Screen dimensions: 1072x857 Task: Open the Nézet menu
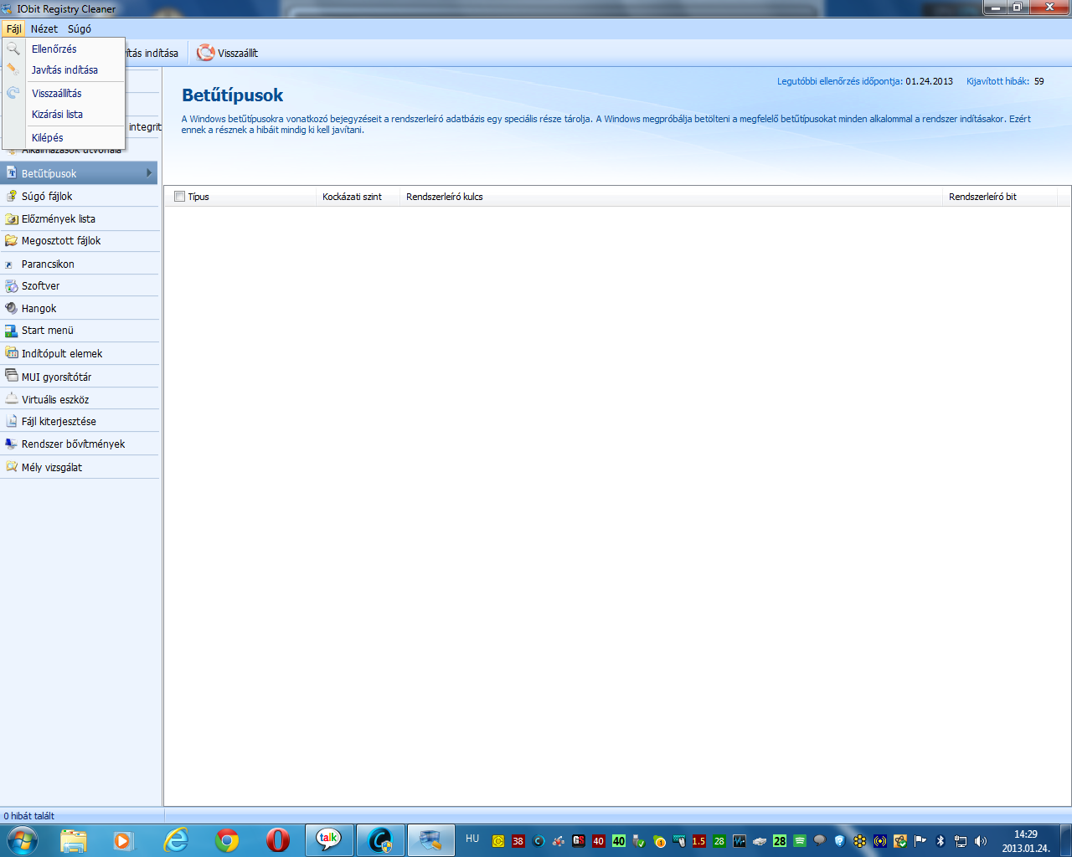(x=44, y=28)
